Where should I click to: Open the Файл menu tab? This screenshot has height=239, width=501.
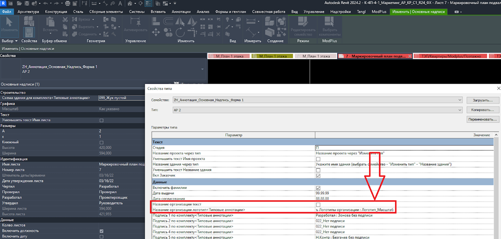[7, 11]
